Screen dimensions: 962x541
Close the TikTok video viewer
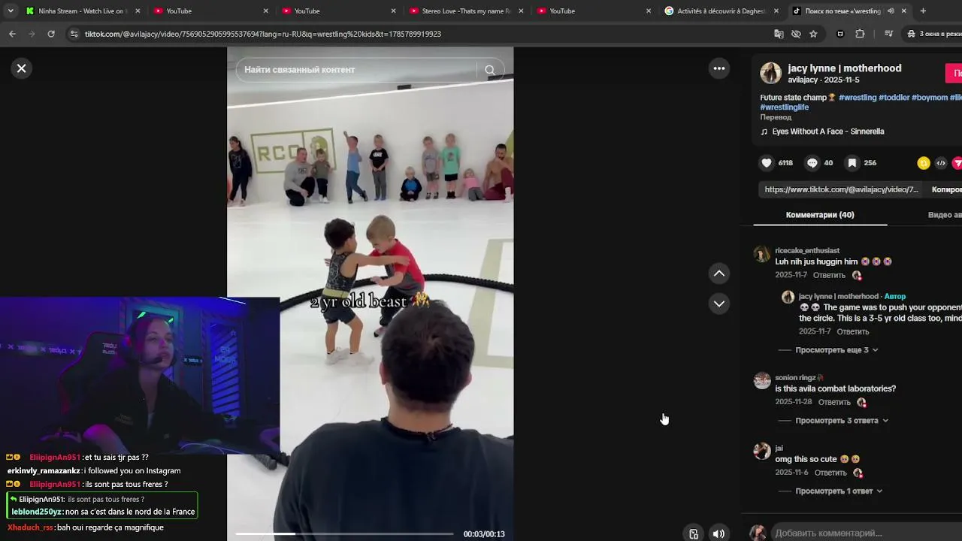click(21, 68)
